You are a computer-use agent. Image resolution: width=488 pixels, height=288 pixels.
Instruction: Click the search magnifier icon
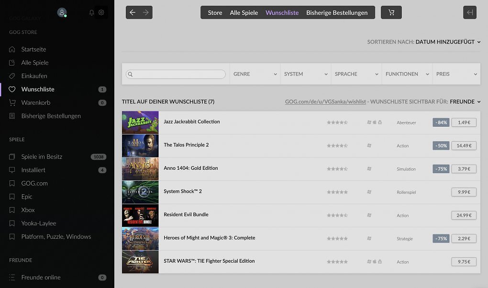(x=131, y=74)
